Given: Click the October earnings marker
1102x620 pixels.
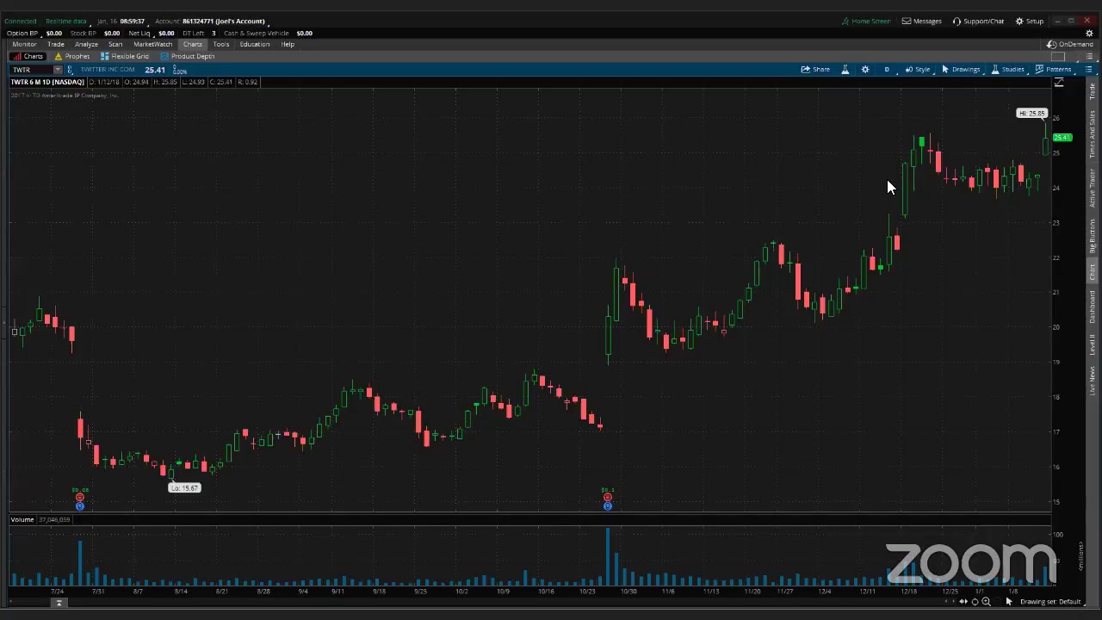Looking at the screenshot, I should (x=607, y=497).
